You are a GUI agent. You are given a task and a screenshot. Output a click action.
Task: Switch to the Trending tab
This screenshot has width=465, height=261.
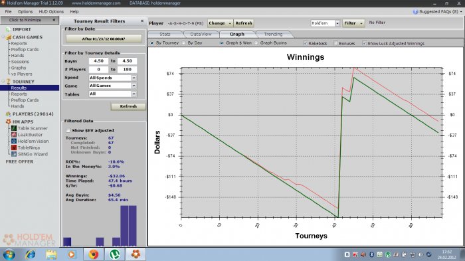pyautogui.click(x=273, y=34)
